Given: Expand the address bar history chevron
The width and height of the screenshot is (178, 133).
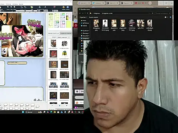Looking at the screenshot, I should pyautogui.click(x=149, y=13).
